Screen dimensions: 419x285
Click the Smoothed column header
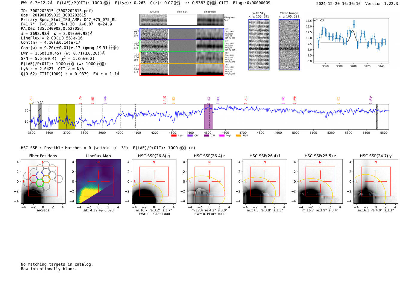[210, 12]
